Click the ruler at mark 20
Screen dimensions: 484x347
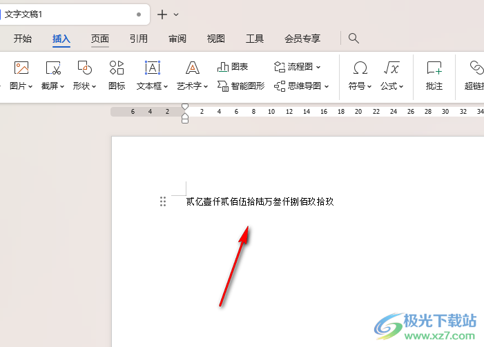pos(358,112)
